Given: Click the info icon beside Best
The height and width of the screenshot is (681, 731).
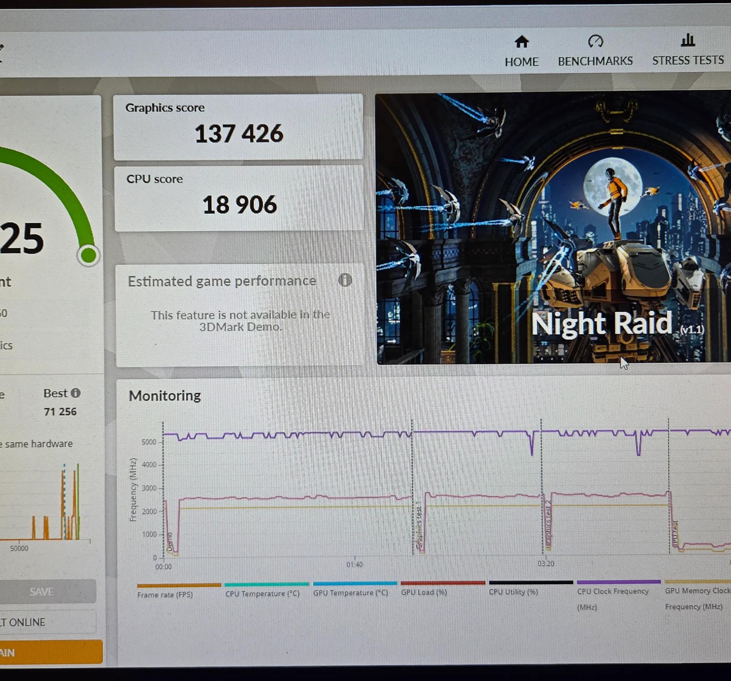Looking at the screenshot, I should (75, 393).
